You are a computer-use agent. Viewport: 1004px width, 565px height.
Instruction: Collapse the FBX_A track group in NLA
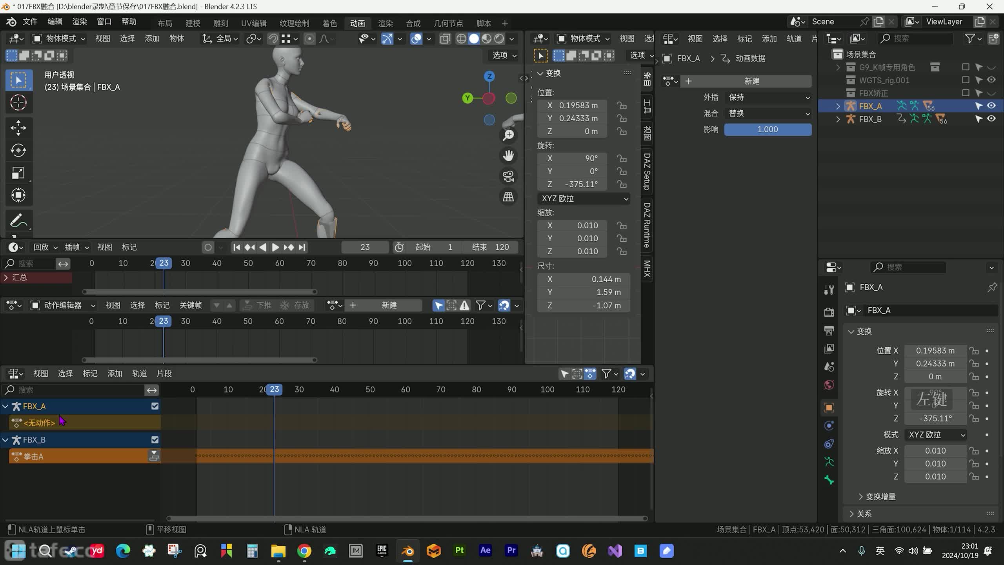(5, 406)
